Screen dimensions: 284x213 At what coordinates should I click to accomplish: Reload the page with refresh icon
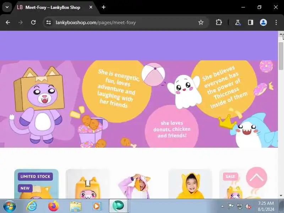coord(33,22)
